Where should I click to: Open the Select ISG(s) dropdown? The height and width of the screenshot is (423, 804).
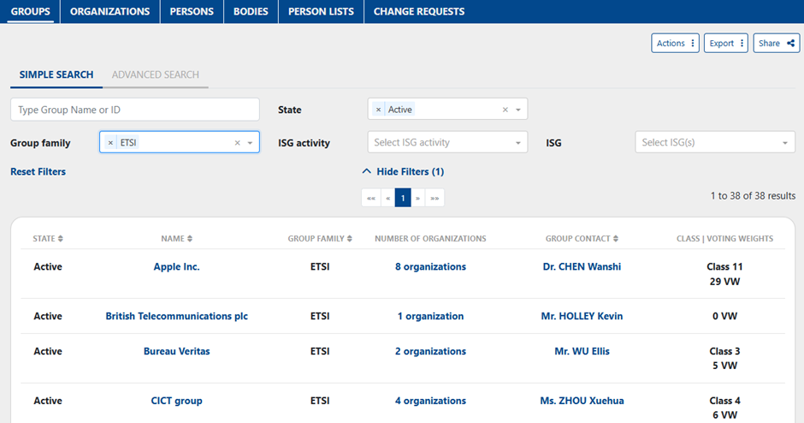pyautogui.click(x=714, y=143)
